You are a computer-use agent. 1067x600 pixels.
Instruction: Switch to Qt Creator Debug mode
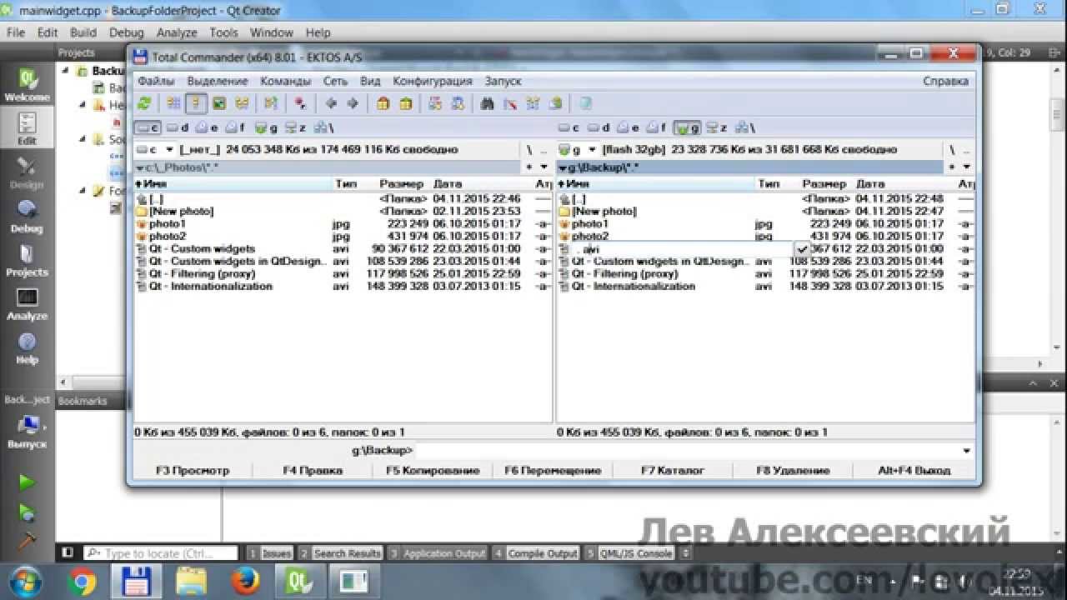pyautogui.click(x=28, y=217)
